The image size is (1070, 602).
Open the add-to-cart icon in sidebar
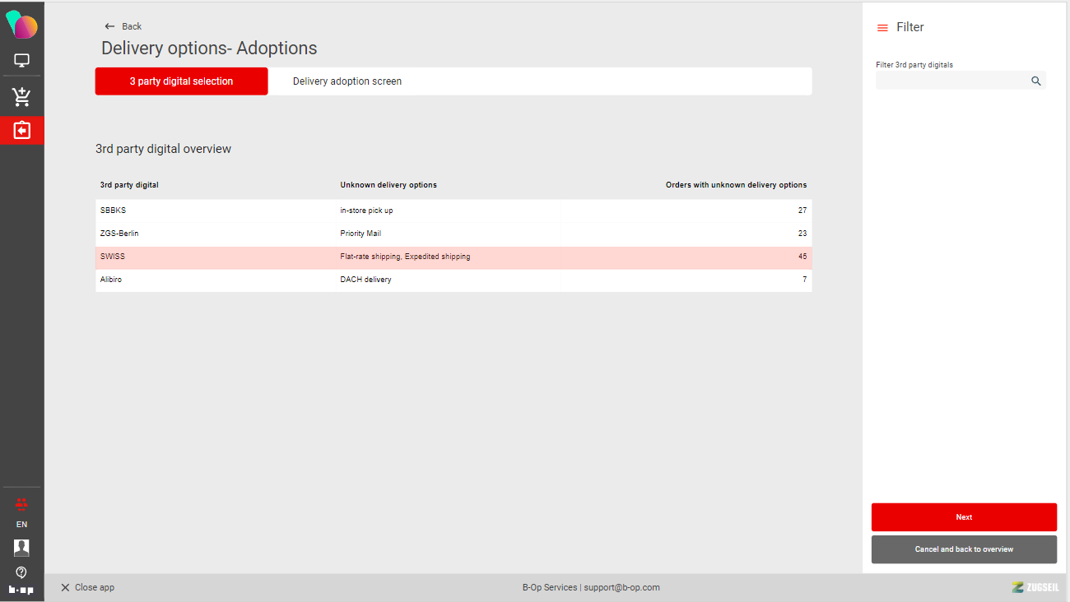(x=21, y=97)
